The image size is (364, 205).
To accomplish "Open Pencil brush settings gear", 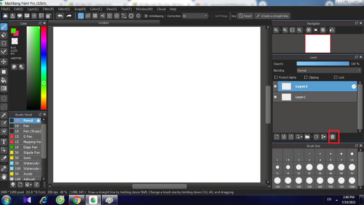I will [x=38, y=120].
